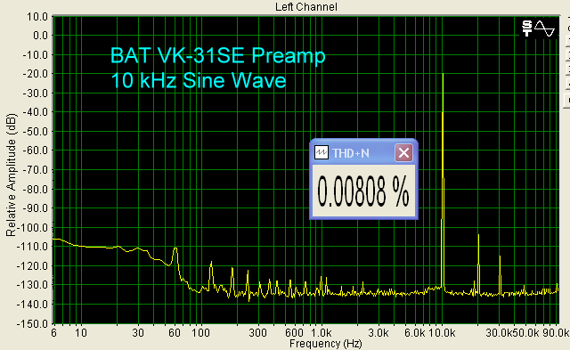Click the THD+N window waveform icon
Viewport: 570px width, 350px height.
pyautogui.click(x=321, y=152)
